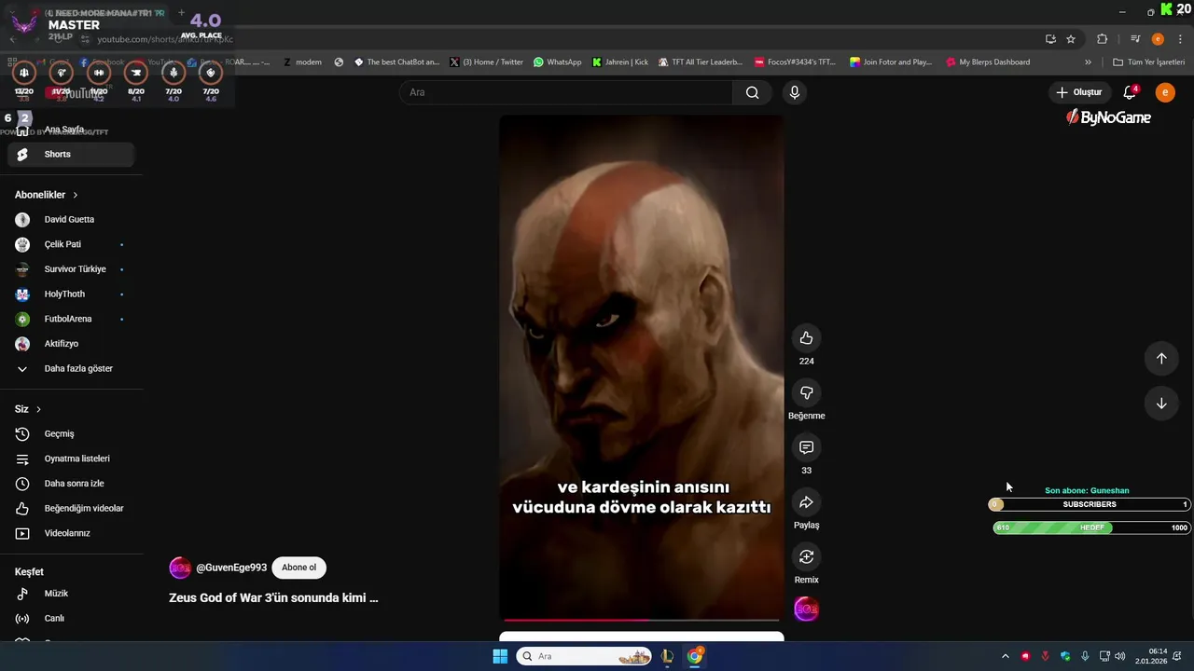Open Join Fotor and Play bookmark

tap(891, 62)
